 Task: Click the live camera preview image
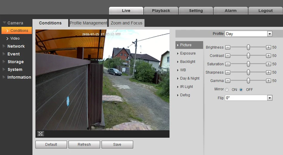pos(102,80)
